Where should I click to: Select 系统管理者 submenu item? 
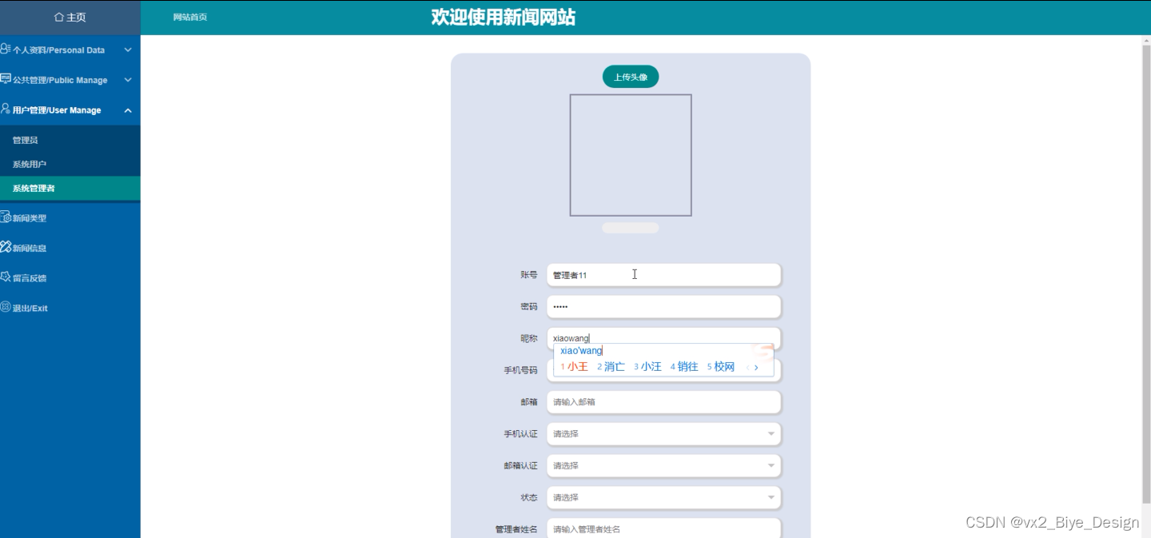(x=70, y=188)
